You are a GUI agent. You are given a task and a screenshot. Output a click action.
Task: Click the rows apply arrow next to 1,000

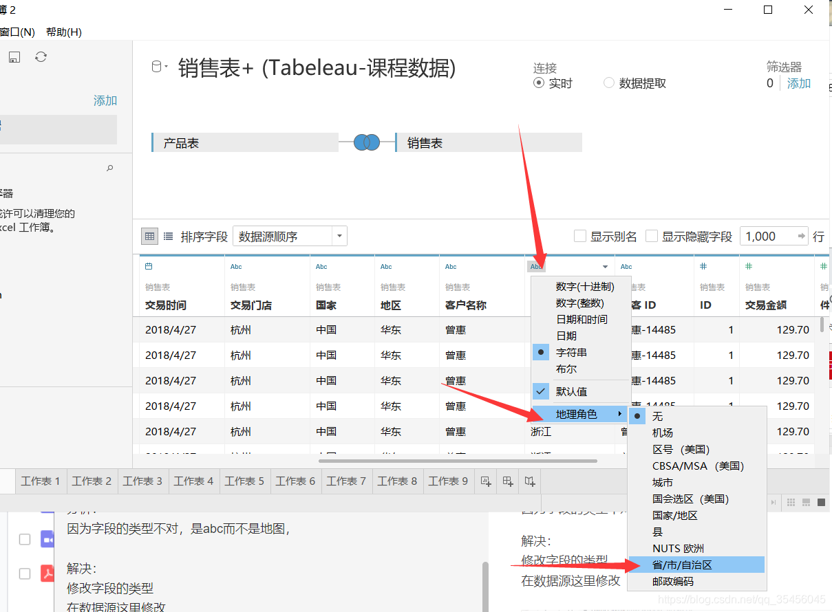tap(801, 237)
